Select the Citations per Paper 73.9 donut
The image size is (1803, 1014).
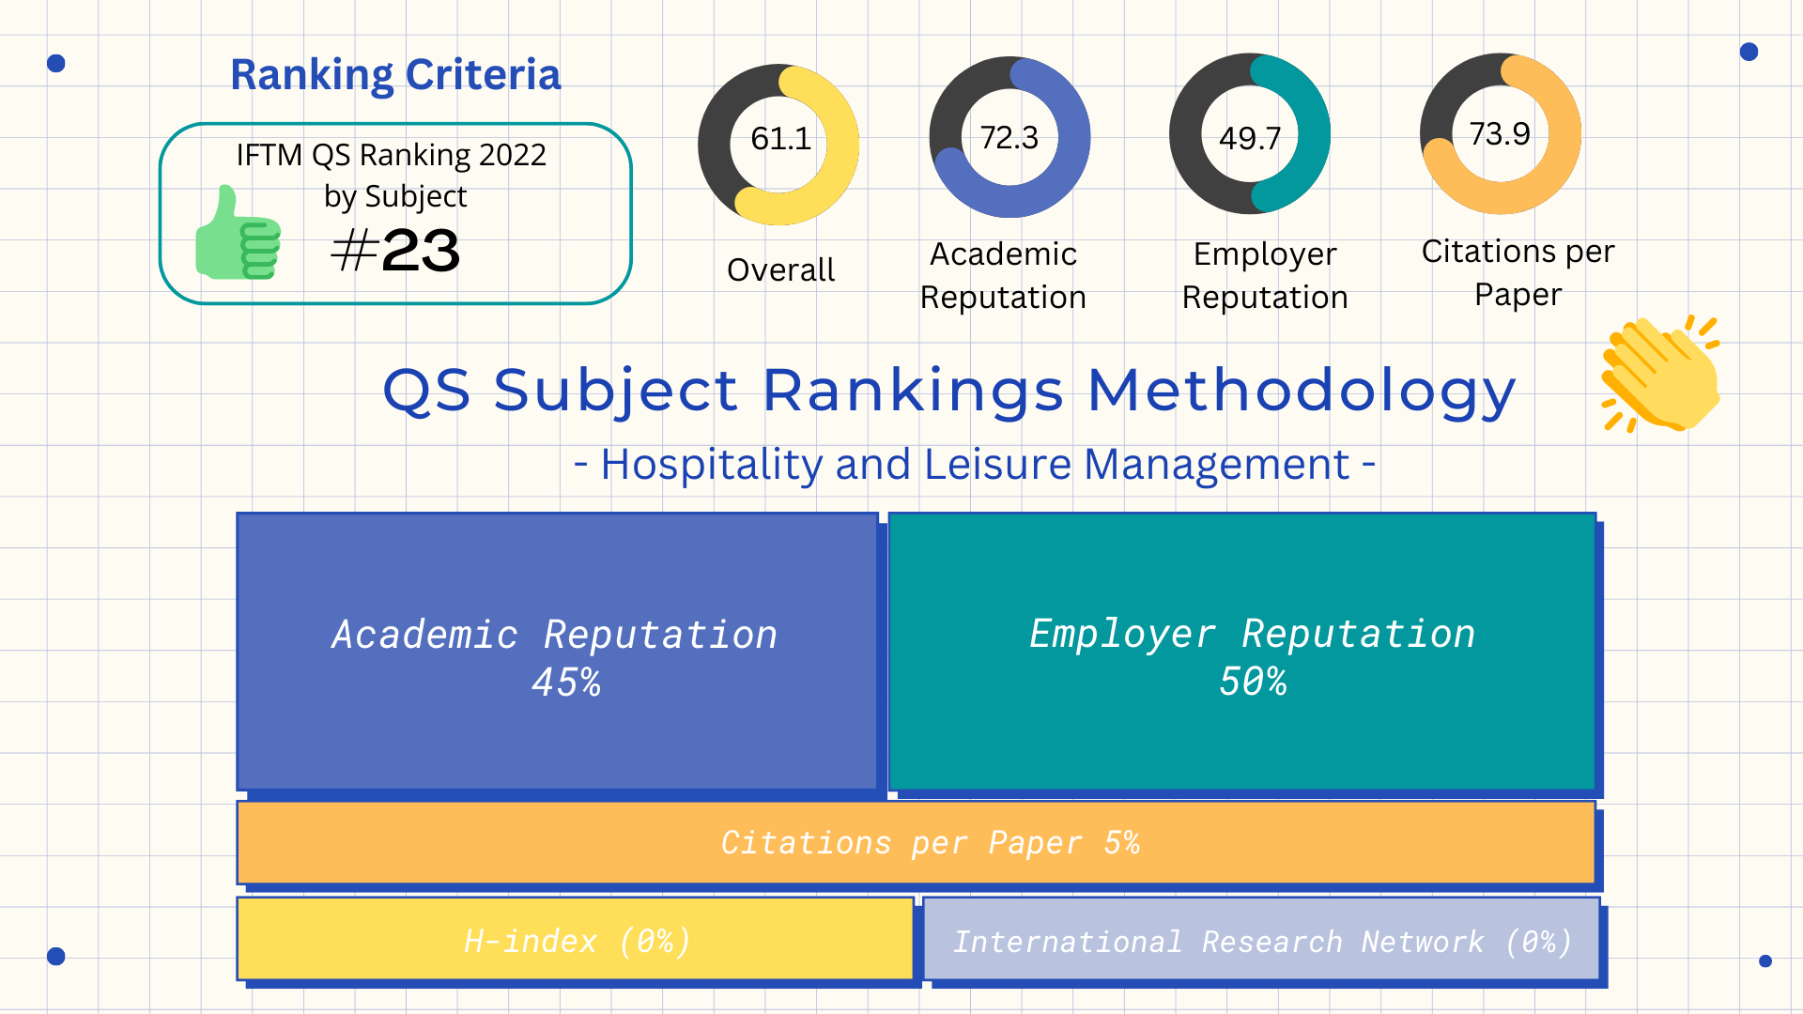pos(1501,133)
